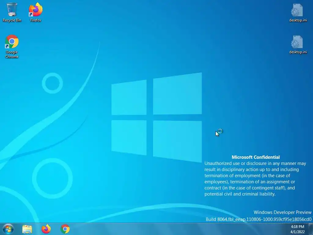Launch Google Chrome from the taskbar
The image size is (313, 235).
[x=65, y=229]
